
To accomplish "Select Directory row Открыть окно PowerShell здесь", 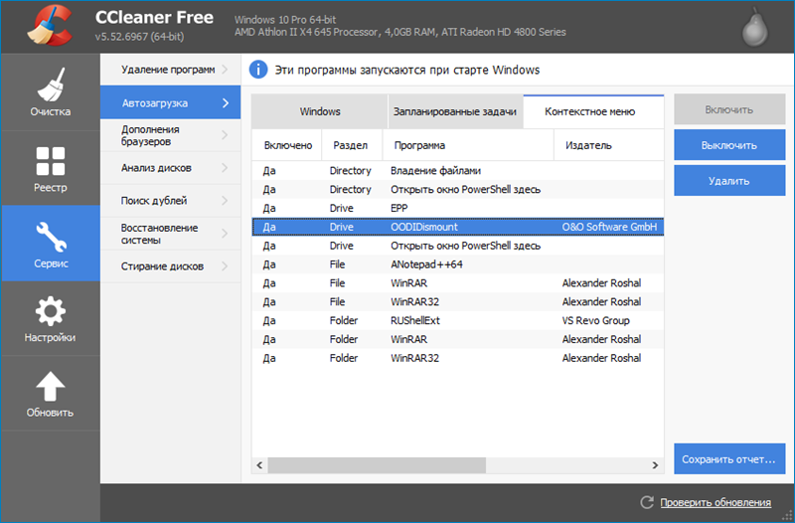I will tap(458, 189).
